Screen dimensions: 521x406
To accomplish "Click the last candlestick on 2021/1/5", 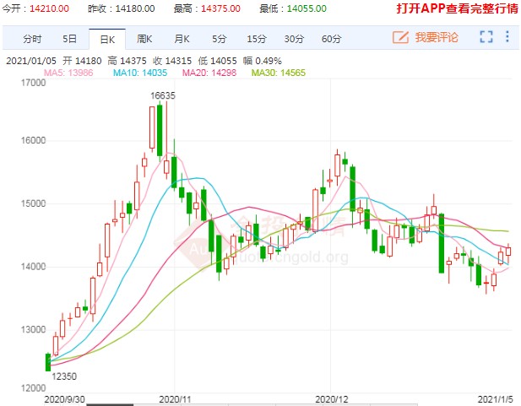I will coord(508,252).
